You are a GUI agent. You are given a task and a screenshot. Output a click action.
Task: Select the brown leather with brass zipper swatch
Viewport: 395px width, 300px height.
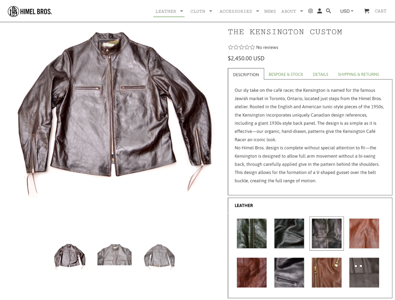coord(327,272)
